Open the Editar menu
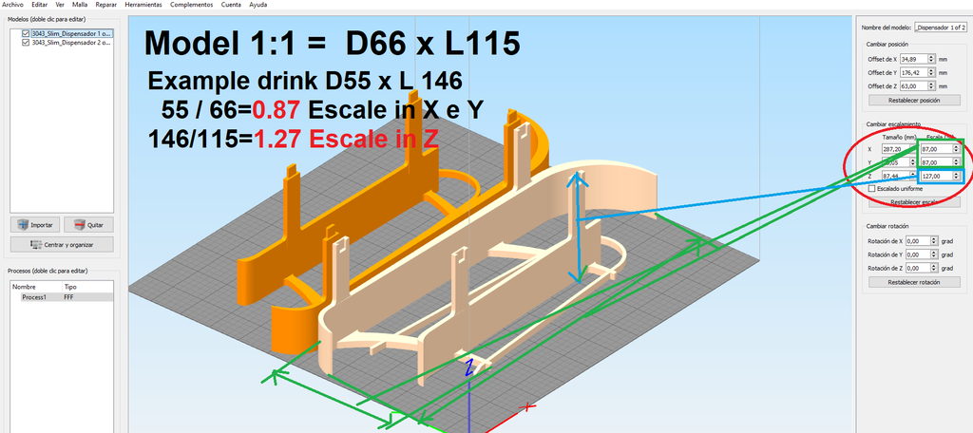The width and height of the screenshot is (973, 433). [x=40, y=5]
